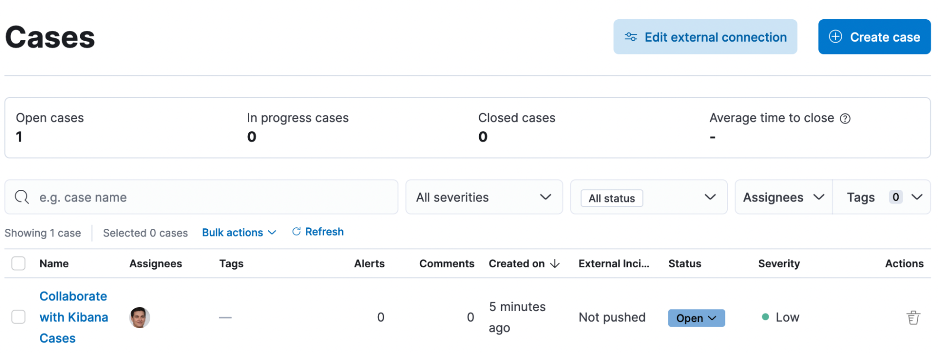The height and width of the screenshot is (353, 938).
Task: Click the Open cases count
Action: point(19,137)
